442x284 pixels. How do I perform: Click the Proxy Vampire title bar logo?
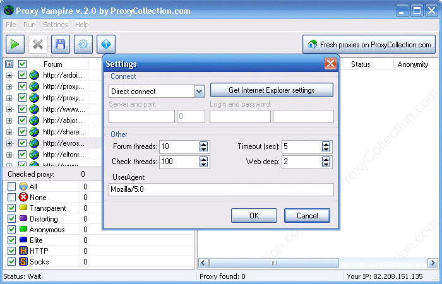coord(9,10)
